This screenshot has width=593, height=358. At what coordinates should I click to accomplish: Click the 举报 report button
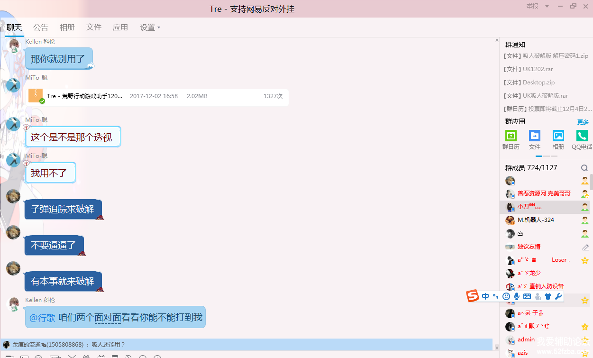[532, 6]
